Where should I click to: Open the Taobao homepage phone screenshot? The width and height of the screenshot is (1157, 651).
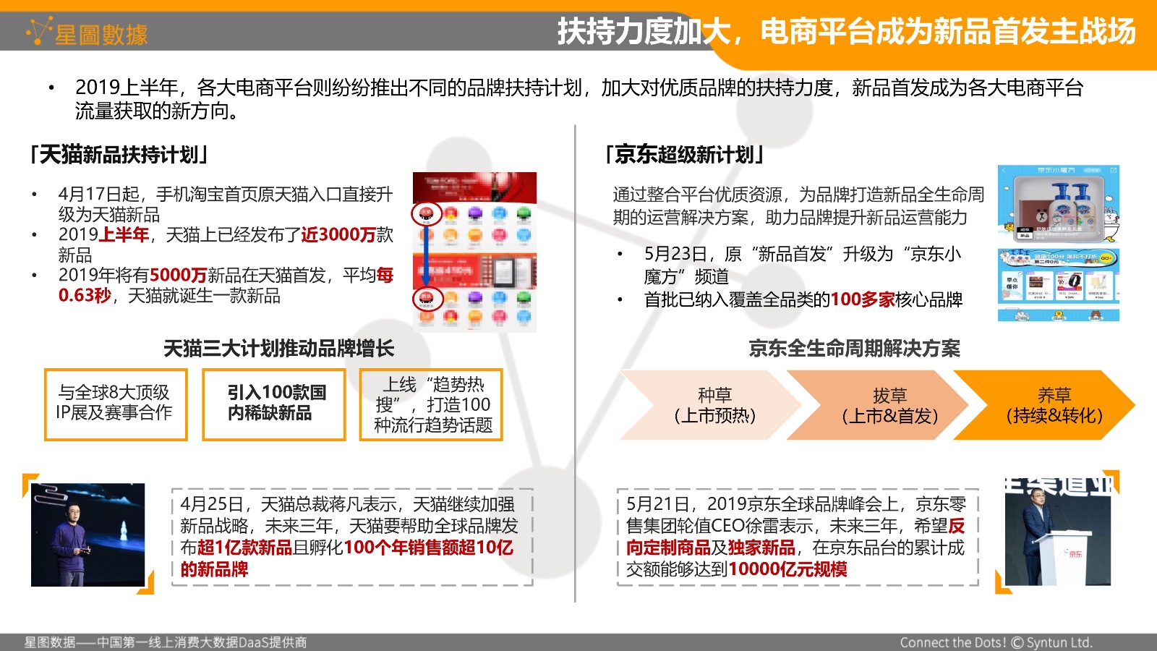474,252
